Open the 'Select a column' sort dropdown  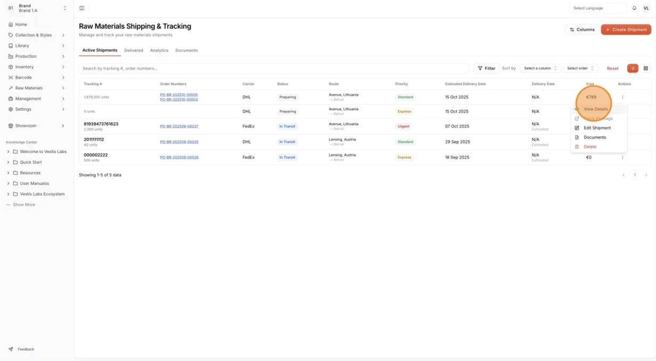click(540, 68)
